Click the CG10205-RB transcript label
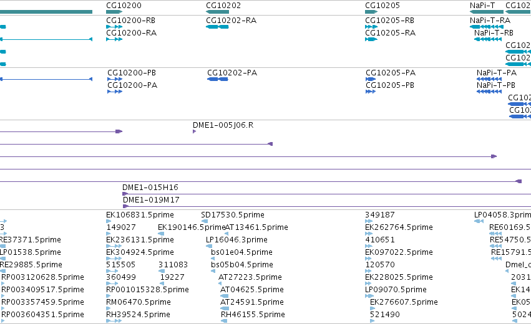 pyautogui.click(x=389, y=21)
